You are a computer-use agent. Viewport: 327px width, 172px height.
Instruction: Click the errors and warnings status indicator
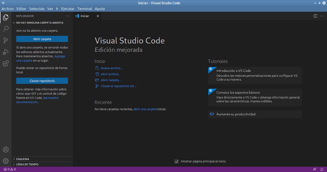(x=10, y=169)
